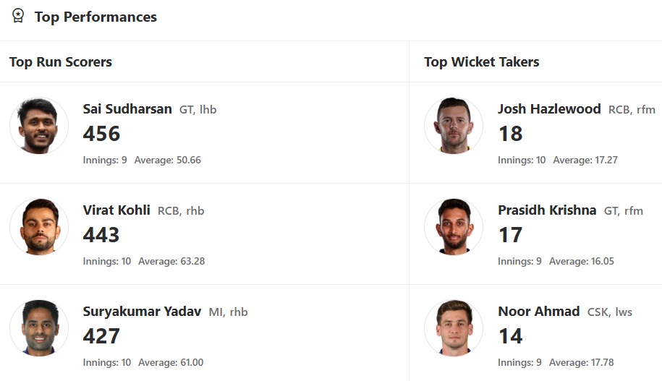The width and height of the screenshot is (662, 381).
Task: Select the Top Run Scorers heading
Action: [61, 62]
